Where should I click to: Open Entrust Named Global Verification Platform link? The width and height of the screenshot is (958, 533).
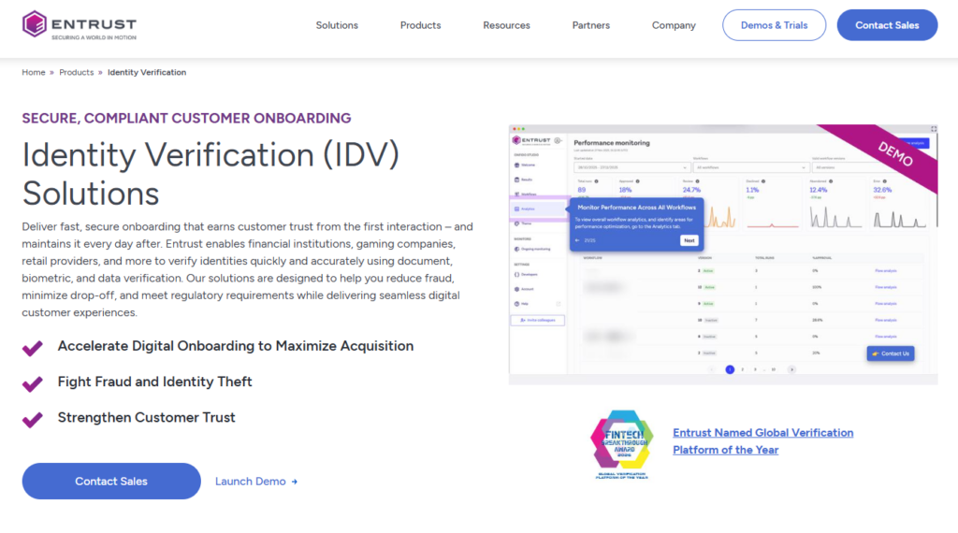tap(763, 440)
